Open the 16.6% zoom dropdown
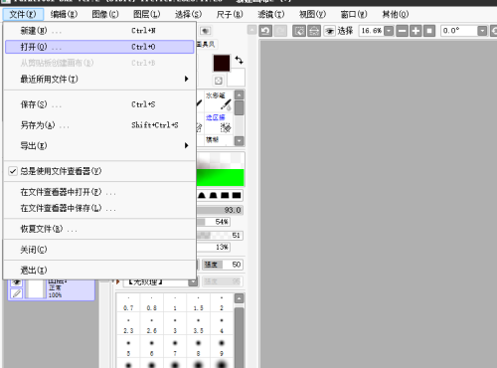Screen dimensions: 497x368 coord(389,31)
